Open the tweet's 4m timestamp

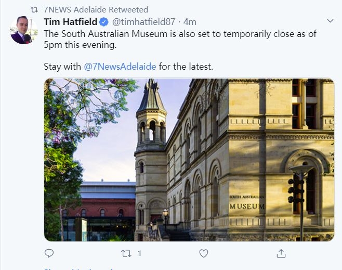click(189, 22)
